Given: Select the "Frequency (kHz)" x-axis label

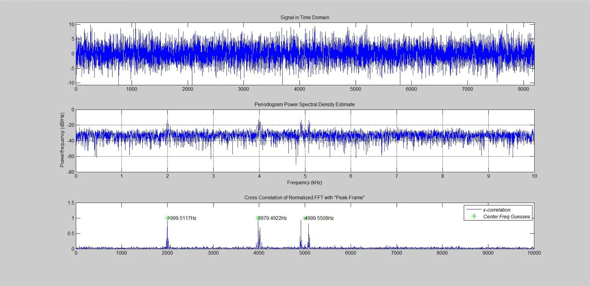Looking at the screenshot, I should point(305,183).
